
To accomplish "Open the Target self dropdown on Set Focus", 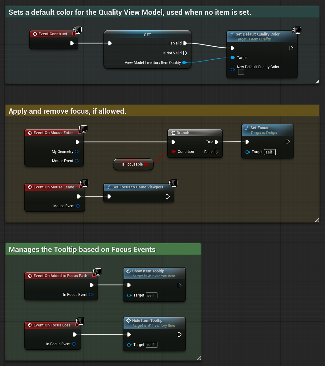I will pyautogui.click(x=270, y=152).
